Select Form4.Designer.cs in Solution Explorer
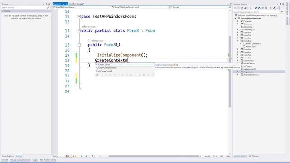Viewport: 290px width, 163px height. [x=254, y=44]
